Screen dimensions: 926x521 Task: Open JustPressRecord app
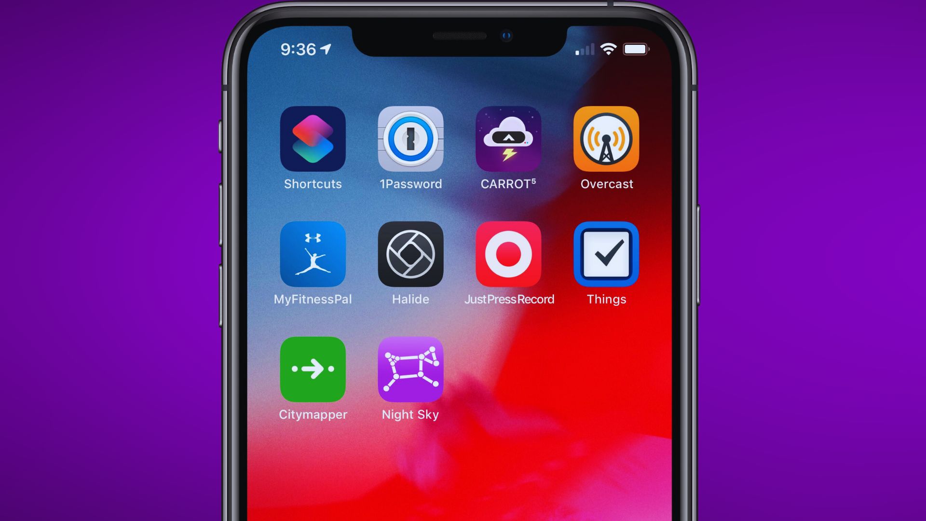tap(508, 253)
